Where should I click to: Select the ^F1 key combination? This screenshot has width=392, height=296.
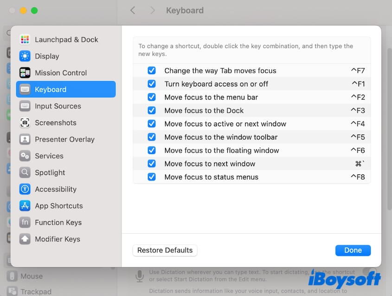358,84
